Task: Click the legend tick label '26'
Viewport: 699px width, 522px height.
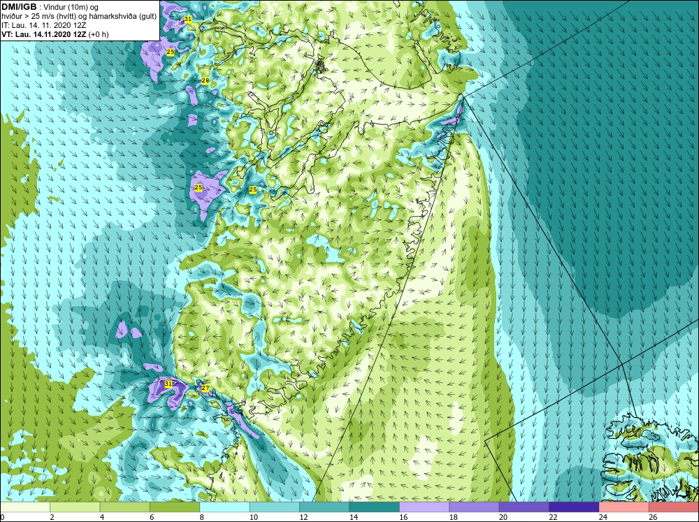Action: 653,517
